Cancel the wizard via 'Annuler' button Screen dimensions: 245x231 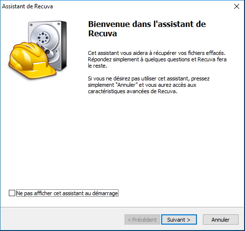(220, 220)
